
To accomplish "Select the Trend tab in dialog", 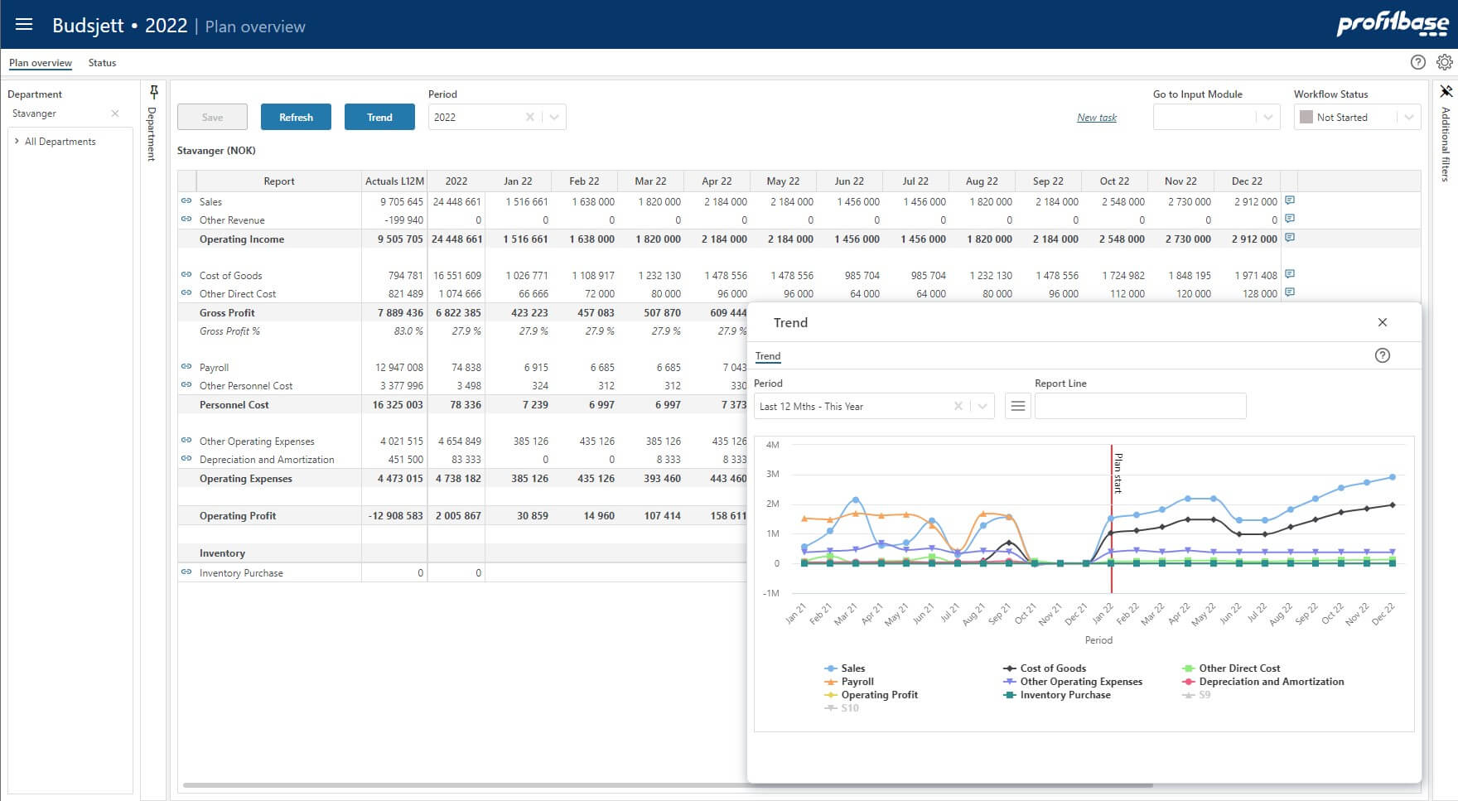I will (768, 356).
